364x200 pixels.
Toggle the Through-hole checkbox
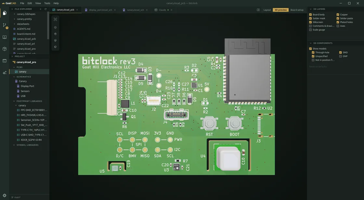point(313,53)
